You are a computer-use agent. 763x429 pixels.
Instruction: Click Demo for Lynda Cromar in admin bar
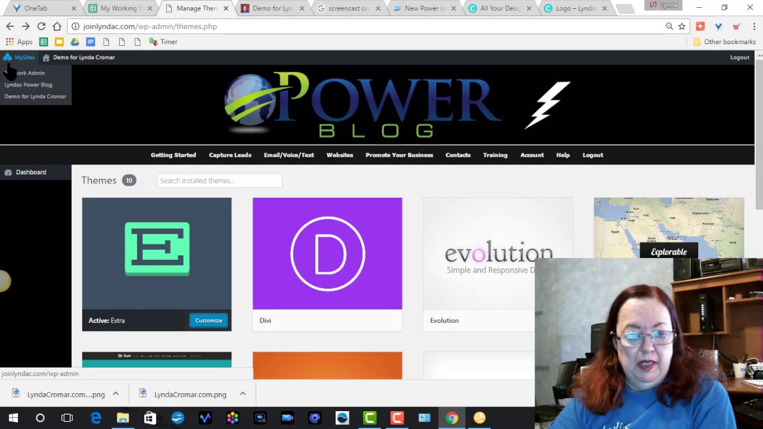point(79,57)
